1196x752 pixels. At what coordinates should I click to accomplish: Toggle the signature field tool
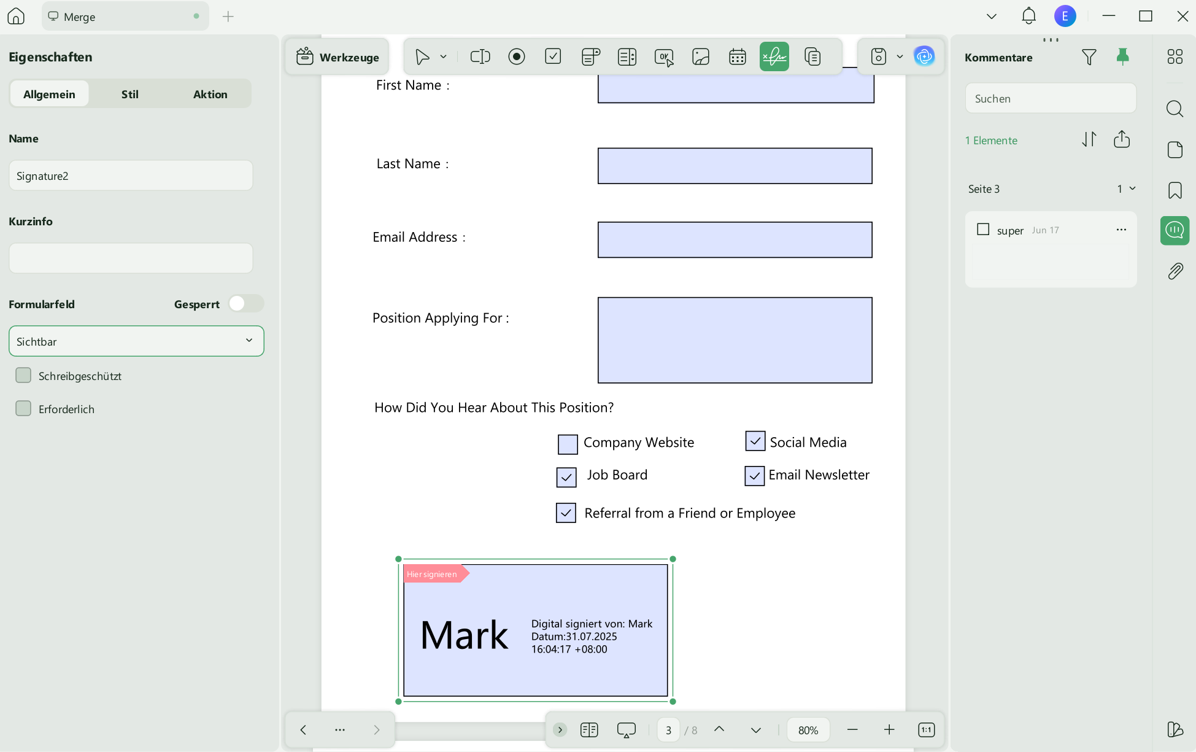pos(774,57)
